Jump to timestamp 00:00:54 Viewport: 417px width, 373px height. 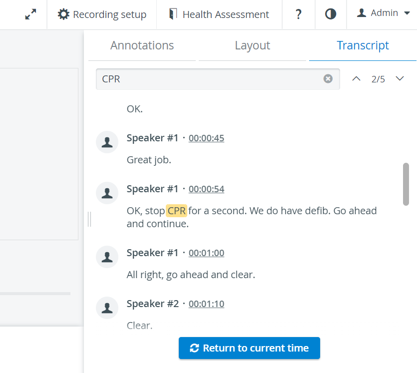(206, 189)
